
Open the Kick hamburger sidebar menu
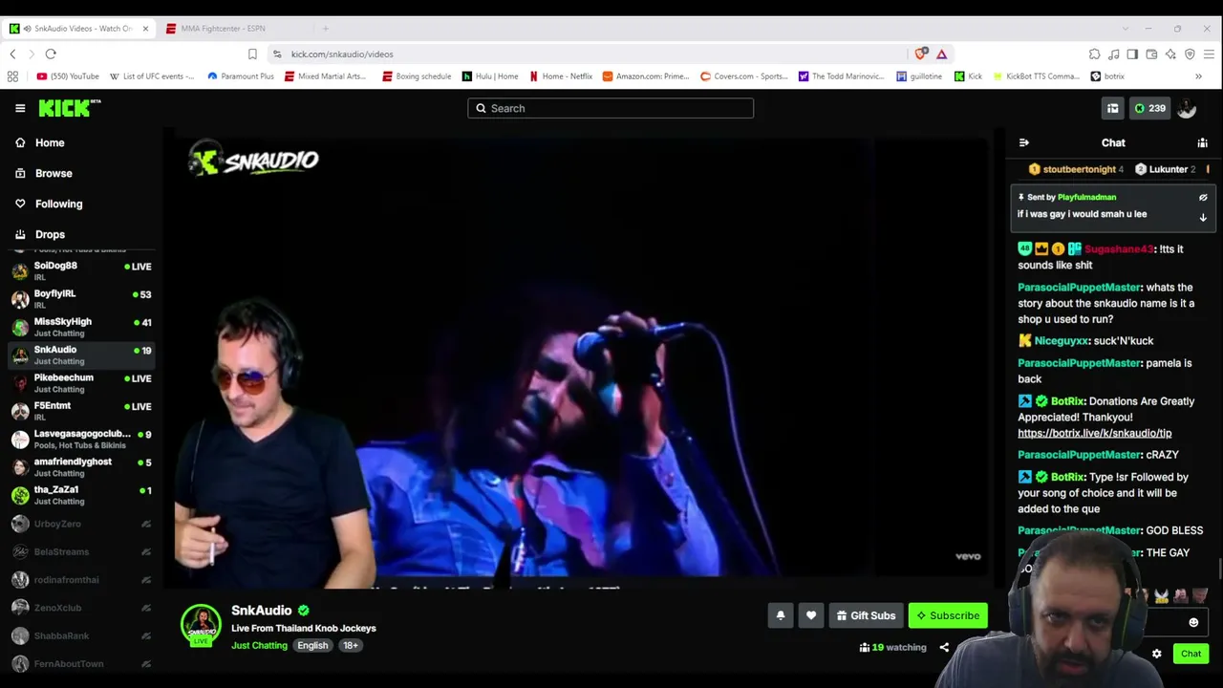point(20,108)
